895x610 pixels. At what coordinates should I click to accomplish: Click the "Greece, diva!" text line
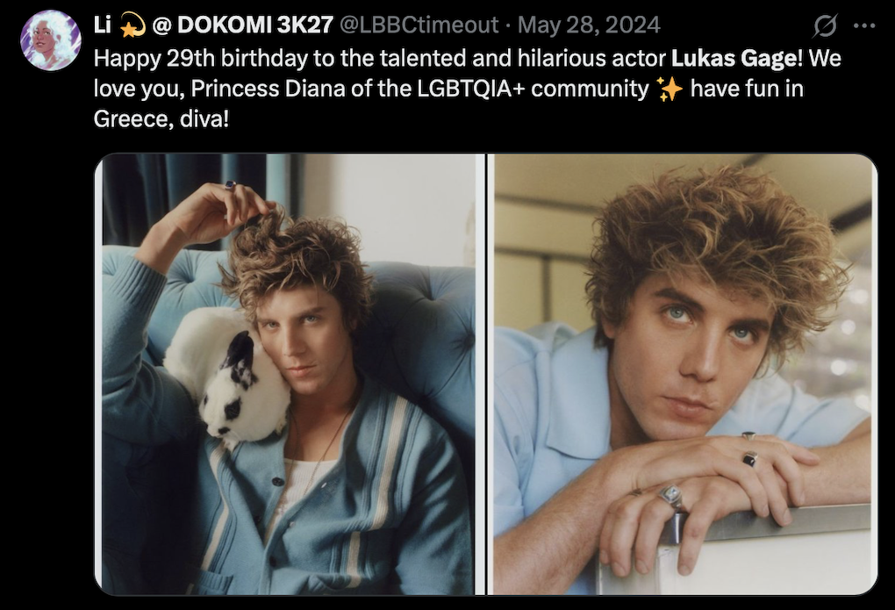point(161,119)
